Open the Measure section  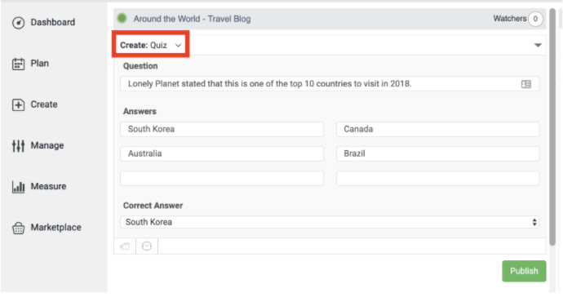coord(48,186)
